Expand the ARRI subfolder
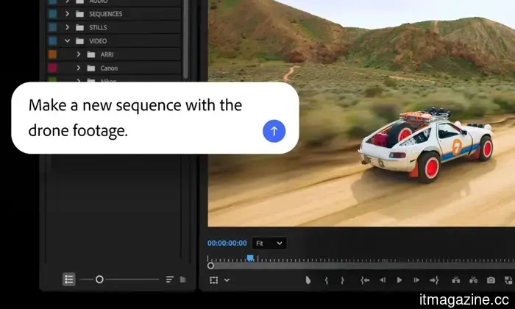 tap(78, 54)
